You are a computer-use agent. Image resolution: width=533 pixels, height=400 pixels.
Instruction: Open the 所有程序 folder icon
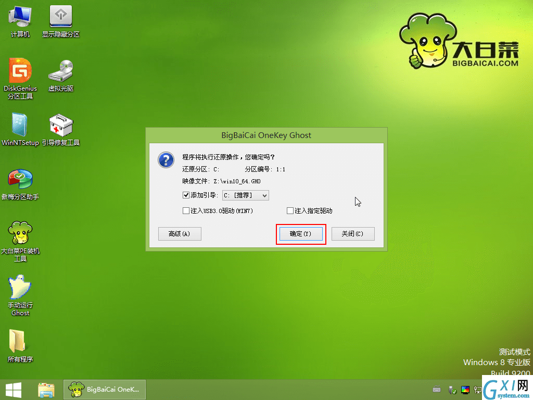(x=20, y=346)
